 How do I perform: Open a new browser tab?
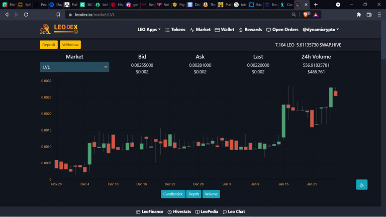pyautogui.click(x=316, y=5)
